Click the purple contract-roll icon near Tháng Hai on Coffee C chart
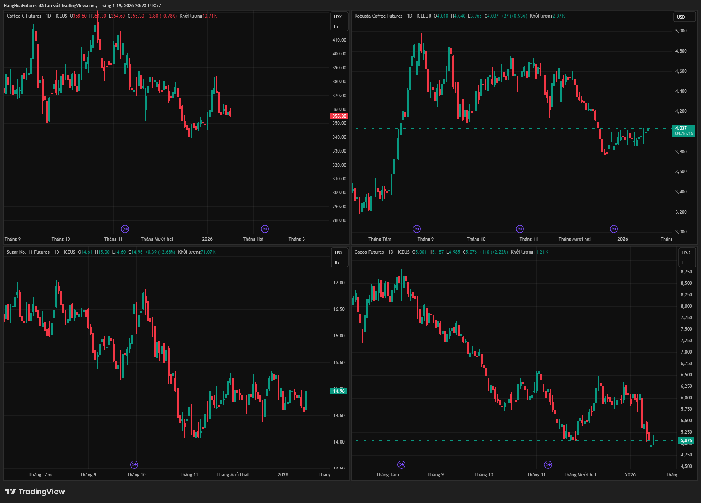 265,229
